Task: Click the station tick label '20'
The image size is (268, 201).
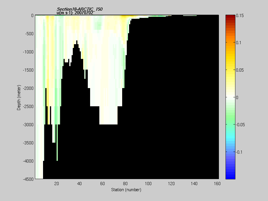Action: pos(57,184)
